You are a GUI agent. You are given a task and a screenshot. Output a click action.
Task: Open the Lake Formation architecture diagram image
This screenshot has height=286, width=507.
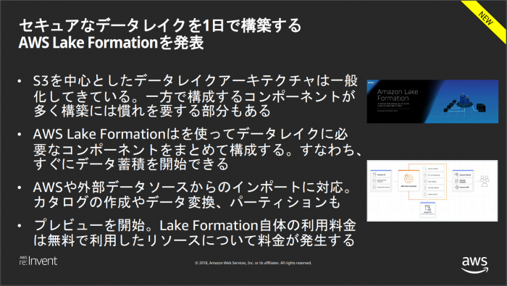[x=432, y=190]
